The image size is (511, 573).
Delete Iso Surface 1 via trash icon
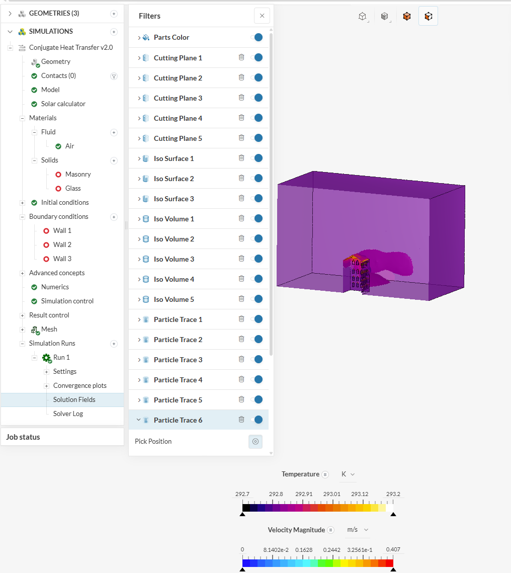pyautogui.click(x=241, y=158)
